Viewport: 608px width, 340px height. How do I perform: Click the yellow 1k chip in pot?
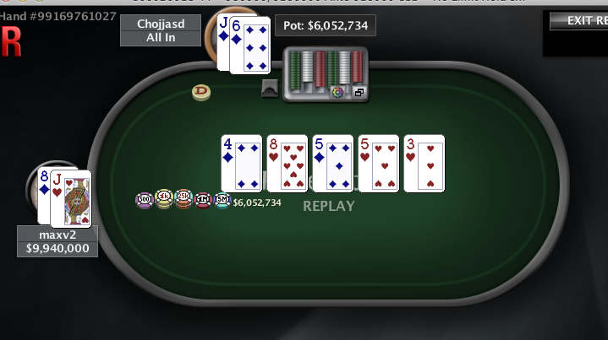(164, 199)
